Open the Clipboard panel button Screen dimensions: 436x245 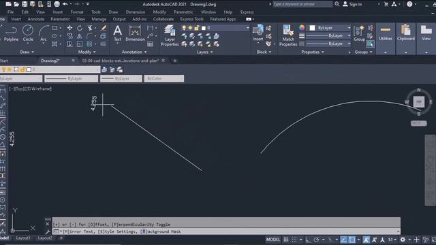(406, 39)
